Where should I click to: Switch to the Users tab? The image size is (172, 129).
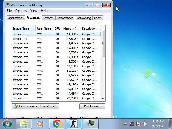coord(98,18)
